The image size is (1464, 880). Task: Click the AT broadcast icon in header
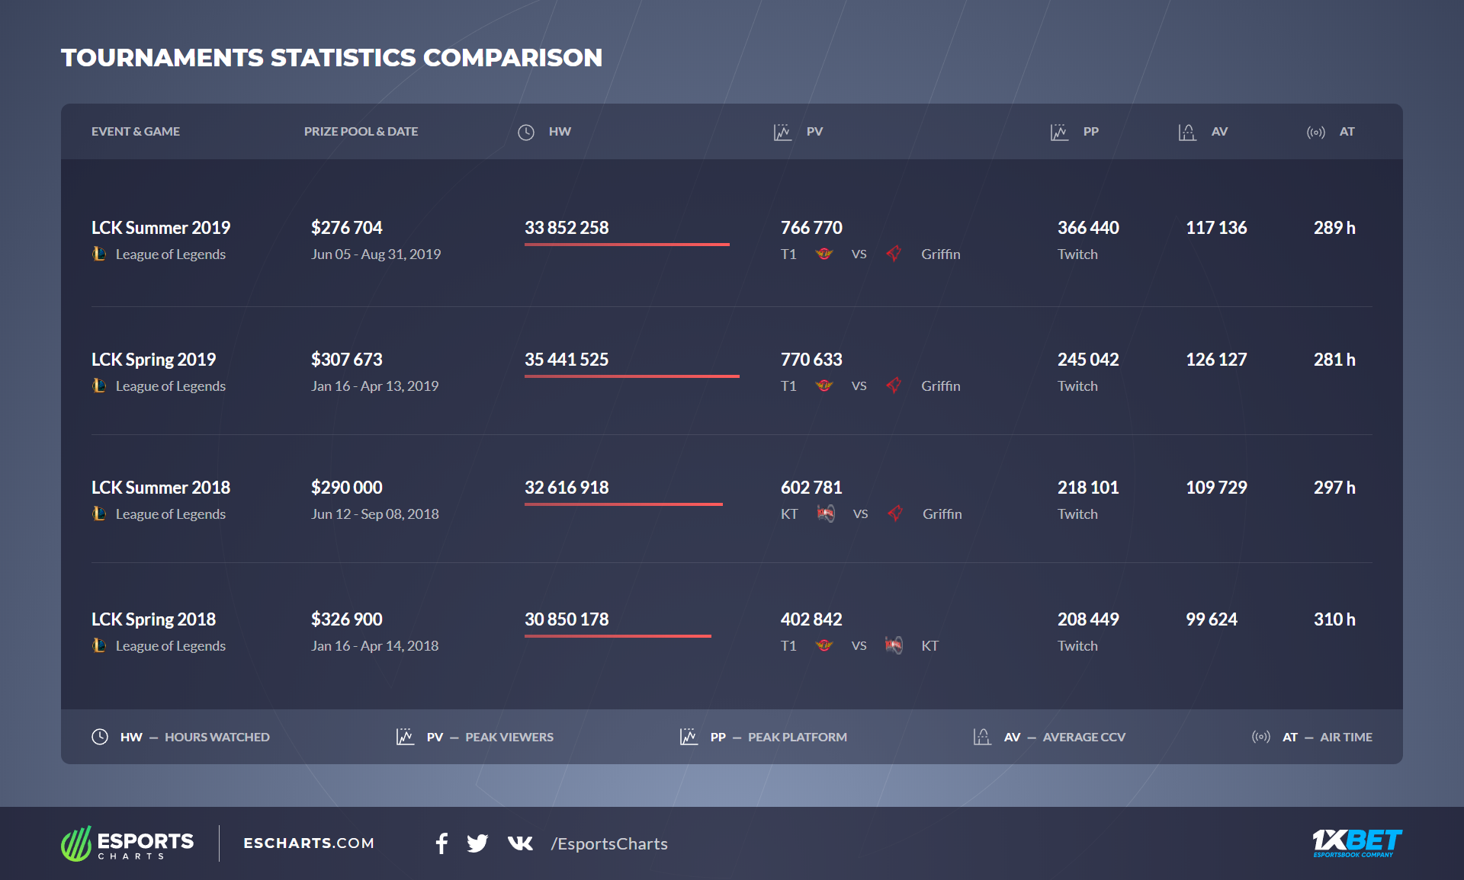tap(1315, 132)
